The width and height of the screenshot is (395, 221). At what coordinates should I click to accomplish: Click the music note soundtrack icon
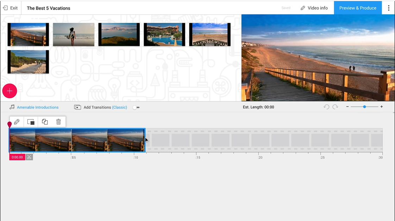tap(12, 107)
